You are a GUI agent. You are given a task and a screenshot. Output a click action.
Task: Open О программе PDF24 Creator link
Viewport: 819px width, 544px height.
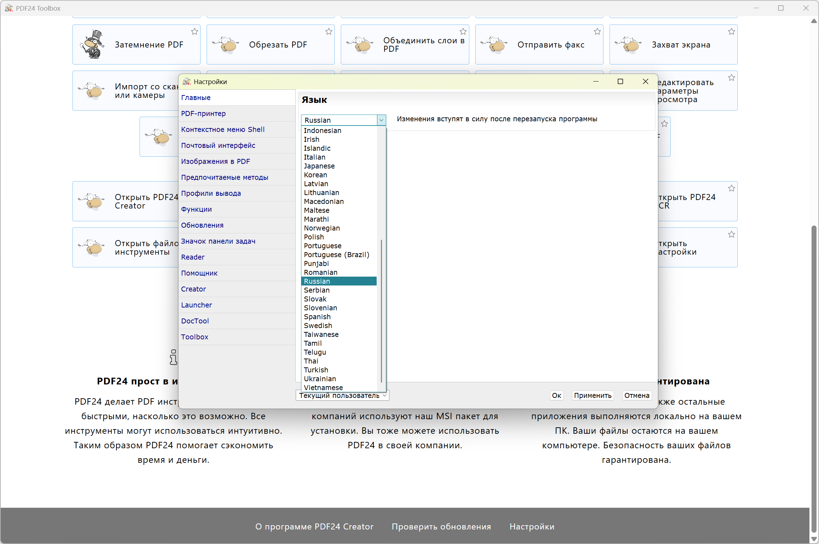314,527
